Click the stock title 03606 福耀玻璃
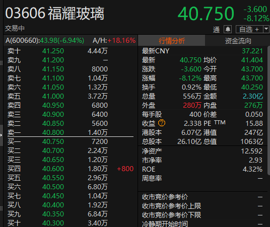The height and width of the screenshot is (227, 270). click(55, 13)
